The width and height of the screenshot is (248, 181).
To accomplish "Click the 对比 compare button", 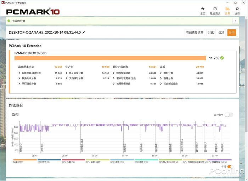I will 211,33.
